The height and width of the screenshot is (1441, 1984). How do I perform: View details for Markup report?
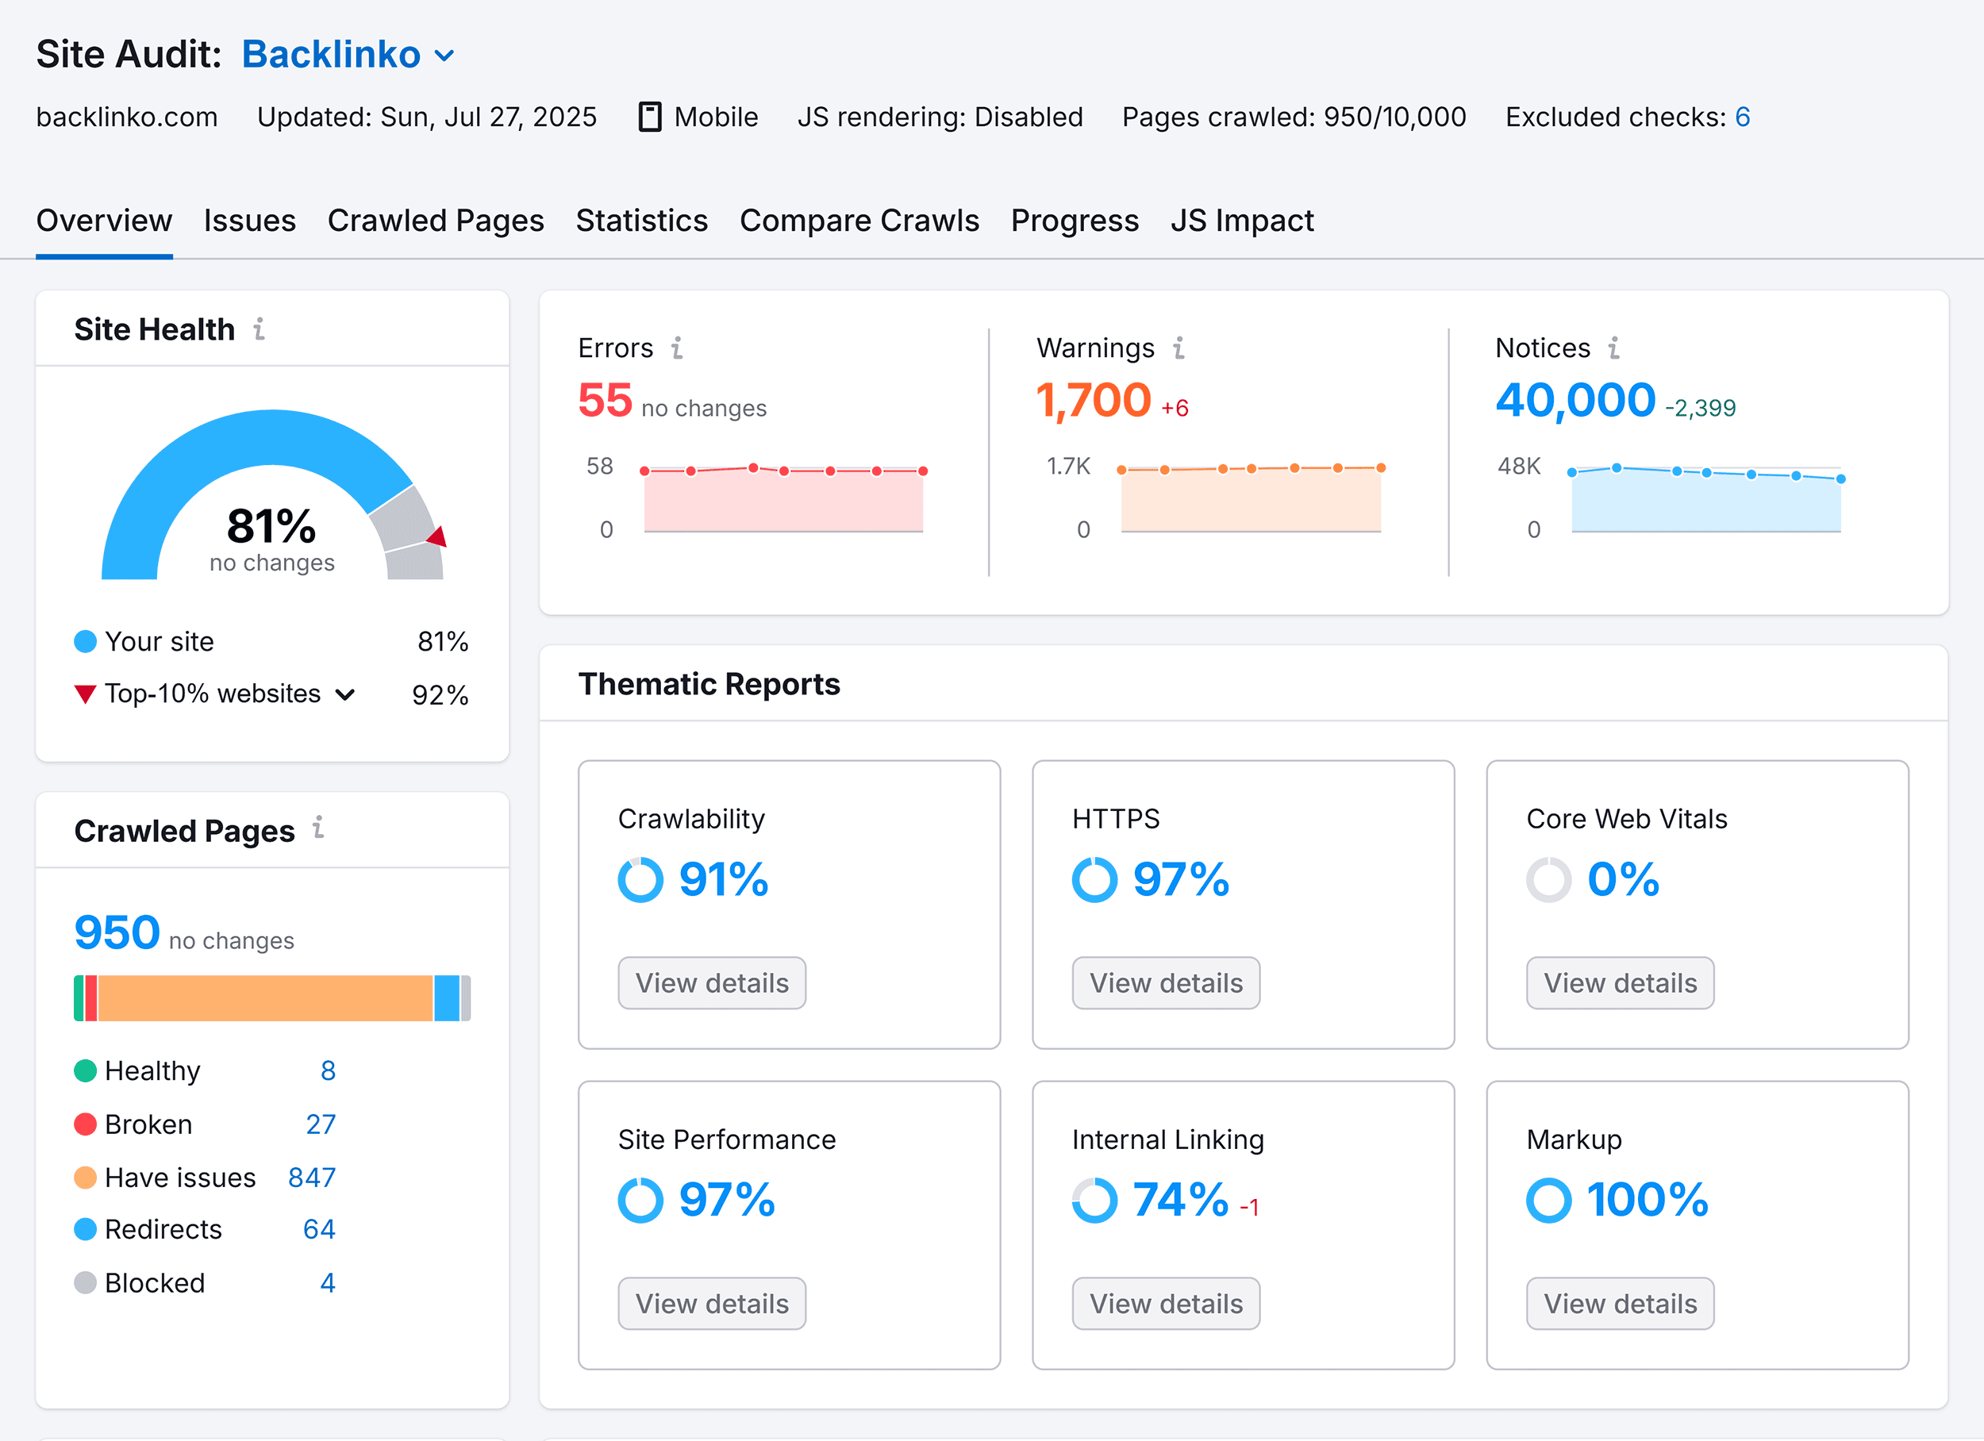pos(1620,1304)
